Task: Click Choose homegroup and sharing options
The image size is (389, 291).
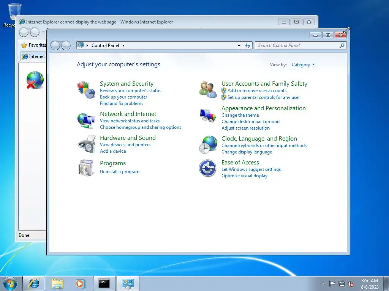Action: coord(141,127)
